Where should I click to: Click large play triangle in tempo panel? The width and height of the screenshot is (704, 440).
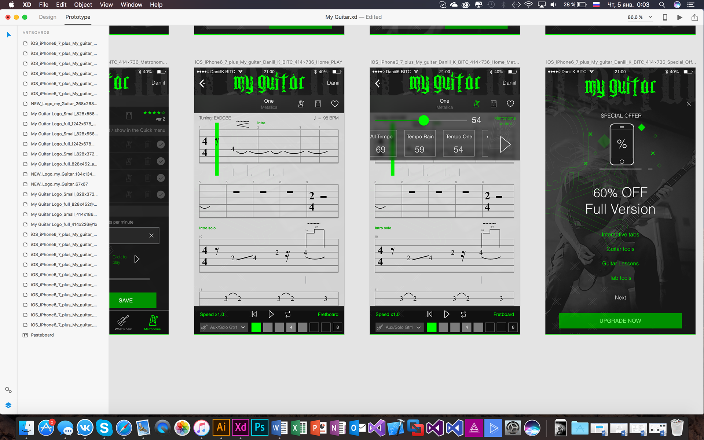pos(505,144)
